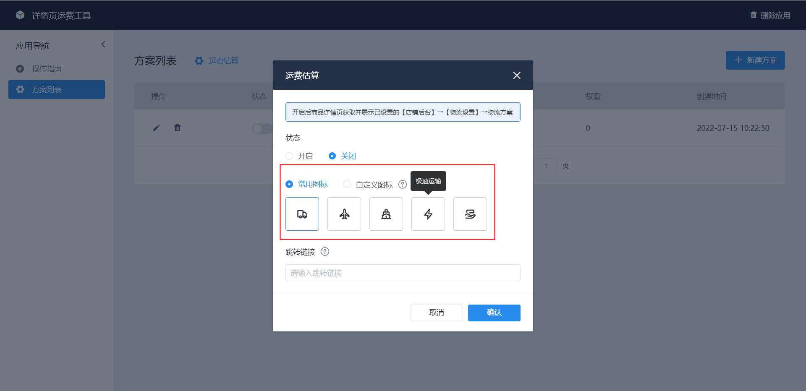Click the 操作 column header
Screen dimensions: 806x391
pyautogui.click(x=158, y=96)
